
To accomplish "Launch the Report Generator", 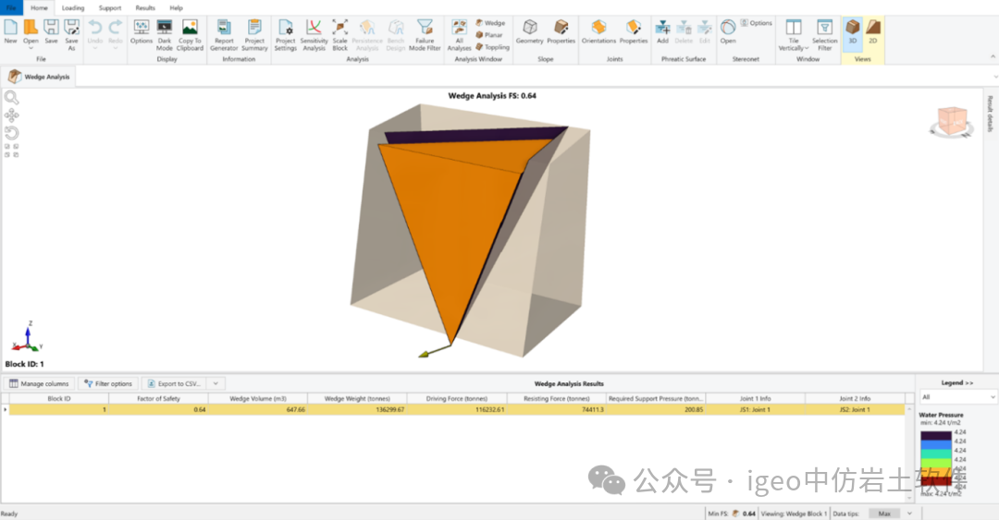I will click(224, 35).
